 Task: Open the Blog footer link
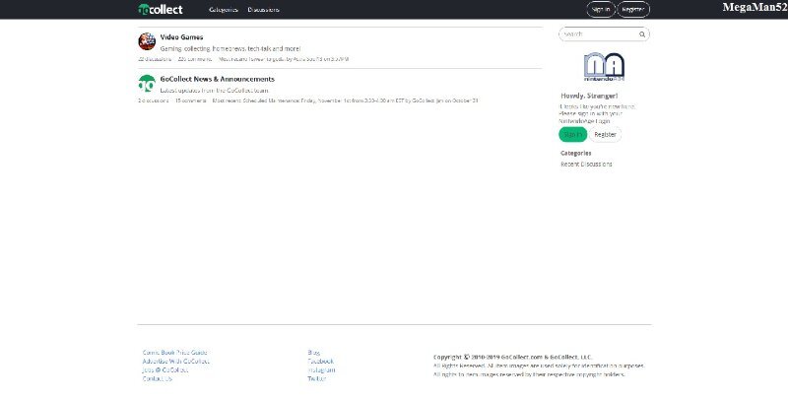pyautogui.click(x=313, y=352)
